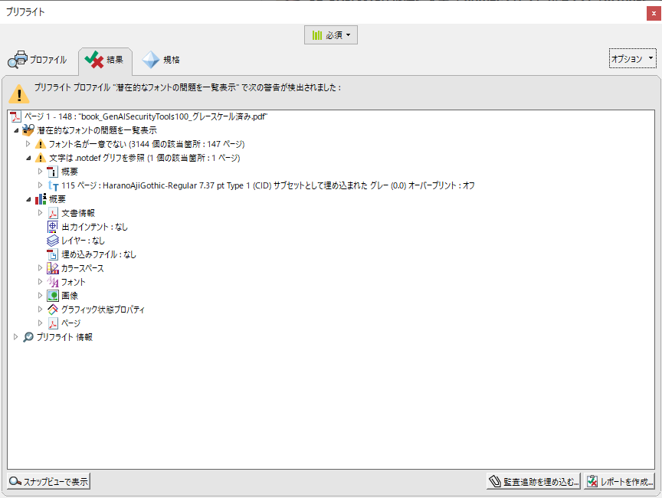Image resolution: width=662 pixels, height=498 pixels.
Task: Click the PDF file icon for book_GenAISecurityTools100
Action: click(x=15, y=116)
